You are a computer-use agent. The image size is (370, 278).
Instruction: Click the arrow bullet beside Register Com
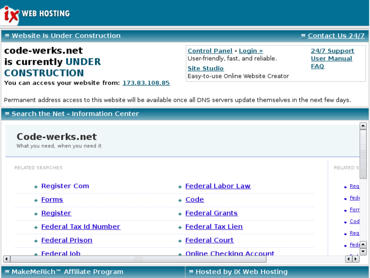click(x=36, y=187)
